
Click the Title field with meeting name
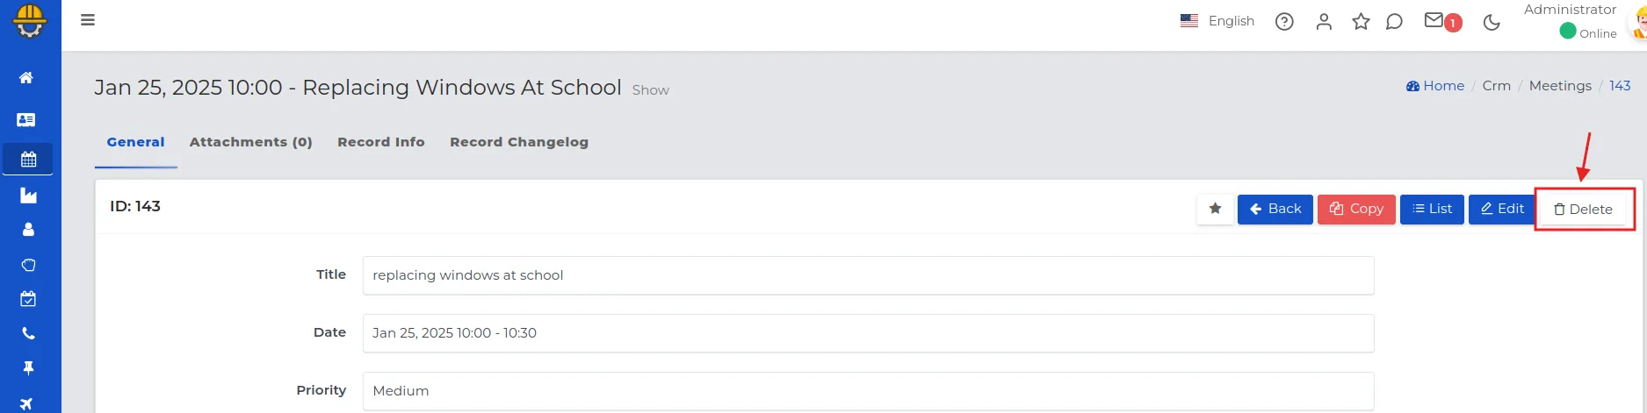pyautogui.click(x=868, y=275)
